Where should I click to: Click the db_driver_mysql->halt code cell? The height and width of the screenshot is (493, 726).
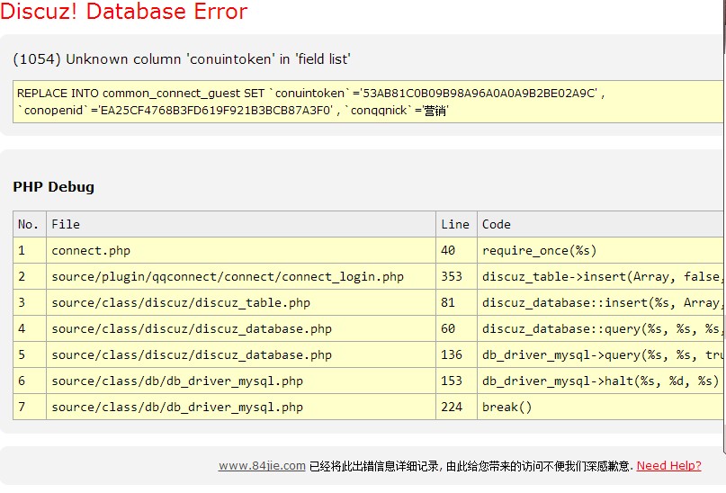tap(601, 381)
